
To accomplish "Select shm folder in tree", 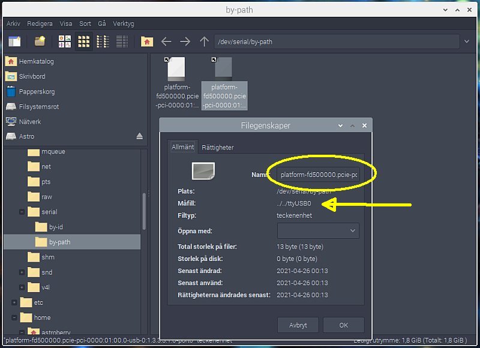I will (x=41, y=257).
